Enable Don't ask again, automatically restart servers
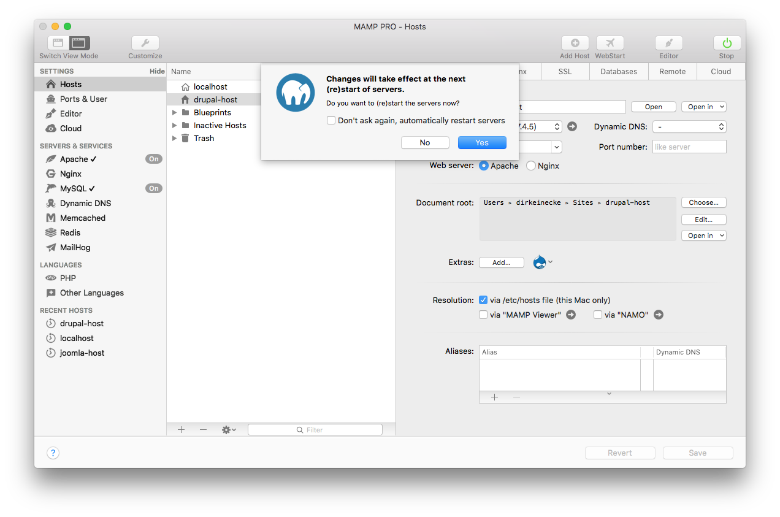780x517 pixels. [x=331, y=120]
